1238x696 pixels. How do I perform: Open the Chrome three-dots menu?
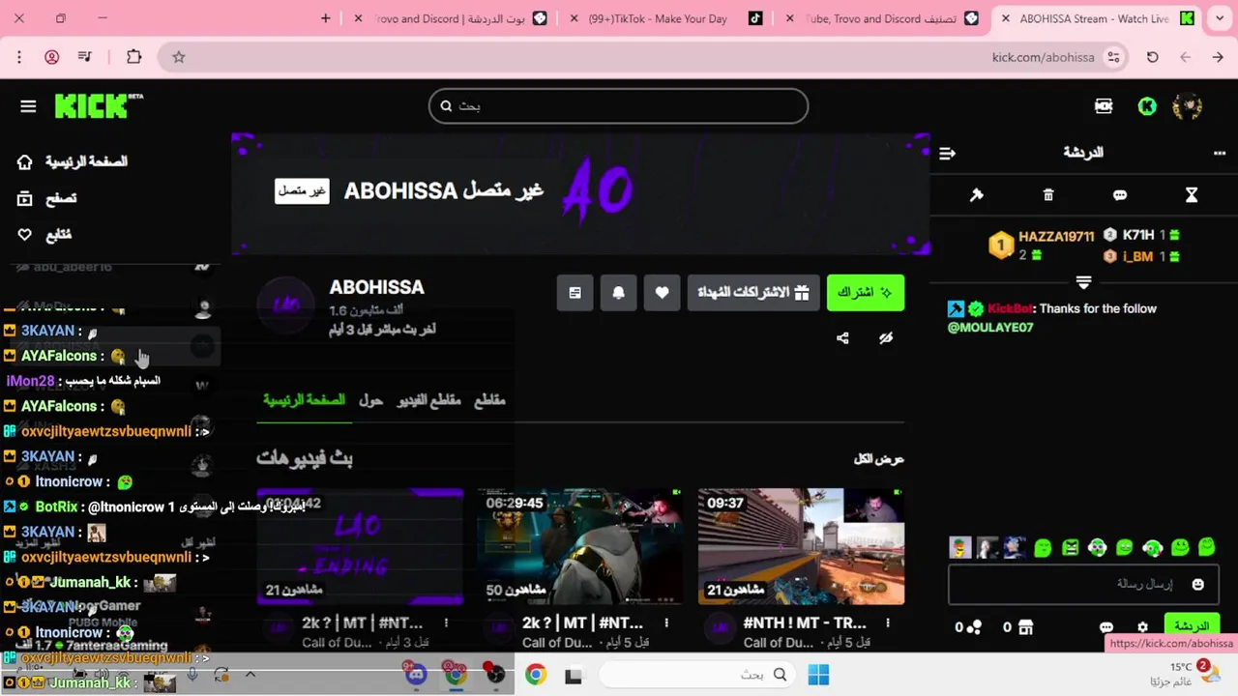pos(19,57)
